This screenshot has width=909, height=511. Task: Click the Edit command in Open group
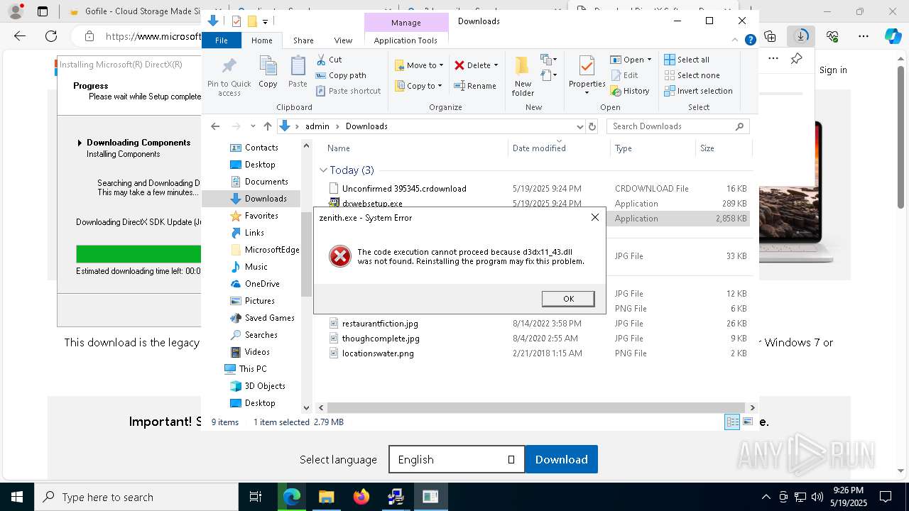pos(624,75)
